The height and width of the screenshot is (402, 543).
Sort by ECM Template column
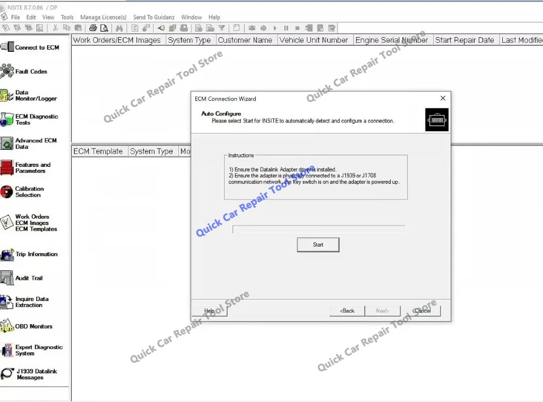click(99, 151)
